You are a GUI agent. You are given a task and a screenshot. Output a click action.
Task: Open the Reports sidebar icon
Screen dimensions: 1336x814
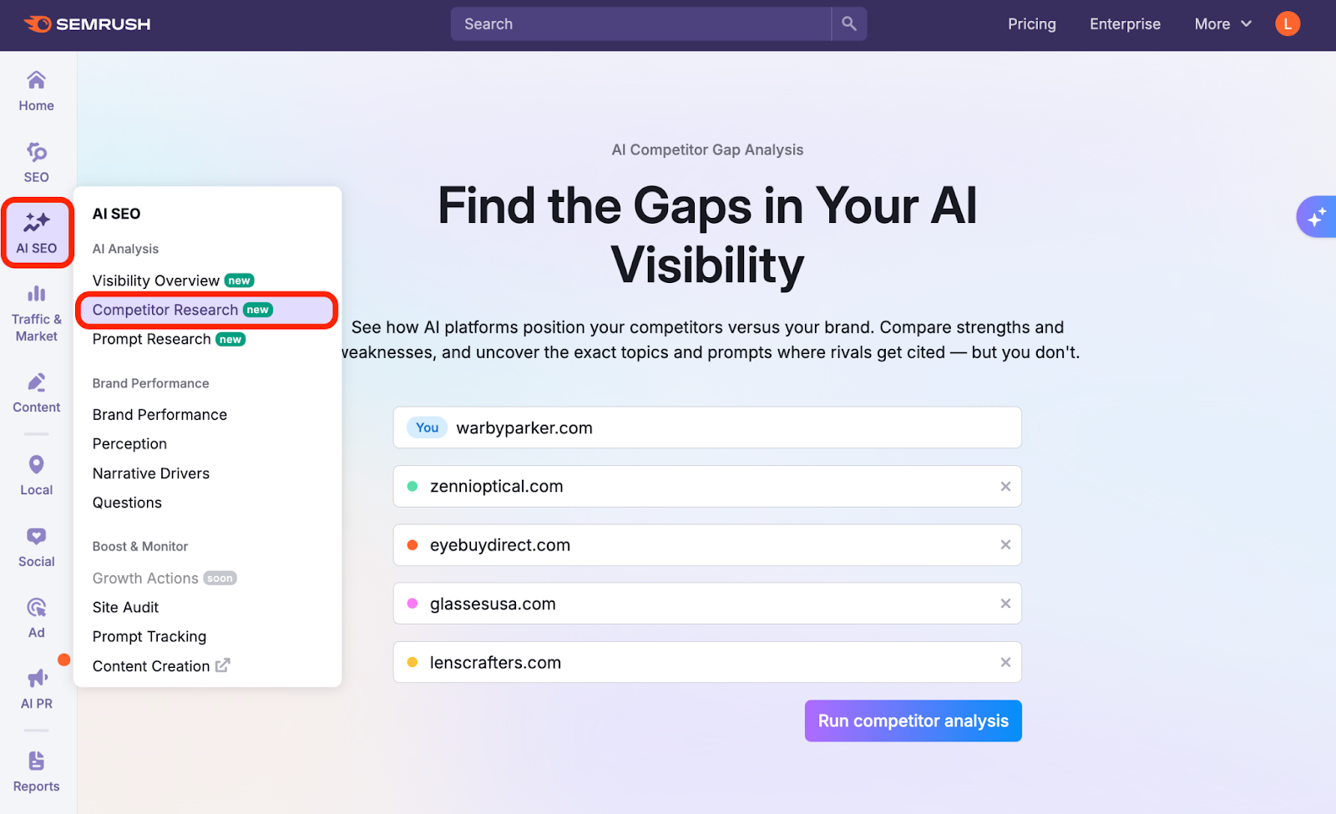36,771
